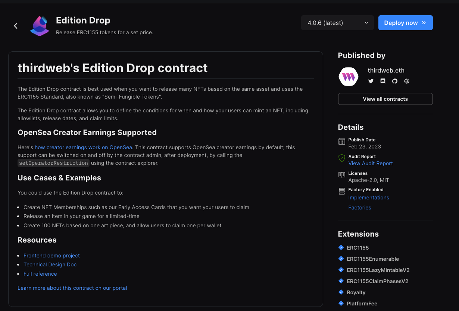The width and height of the screenshot is (459, 311).
Task: Click the Factory Enabled server icon
Action: [341, 191]
